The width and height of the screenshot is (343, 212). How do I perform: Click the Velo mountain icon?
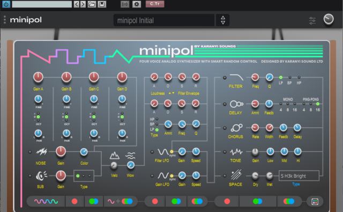coord(114,155)
